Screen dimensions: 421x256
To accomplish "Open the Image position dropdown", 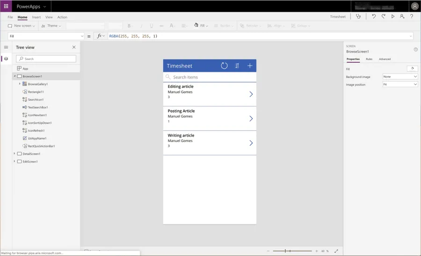I will pos(400,85).
